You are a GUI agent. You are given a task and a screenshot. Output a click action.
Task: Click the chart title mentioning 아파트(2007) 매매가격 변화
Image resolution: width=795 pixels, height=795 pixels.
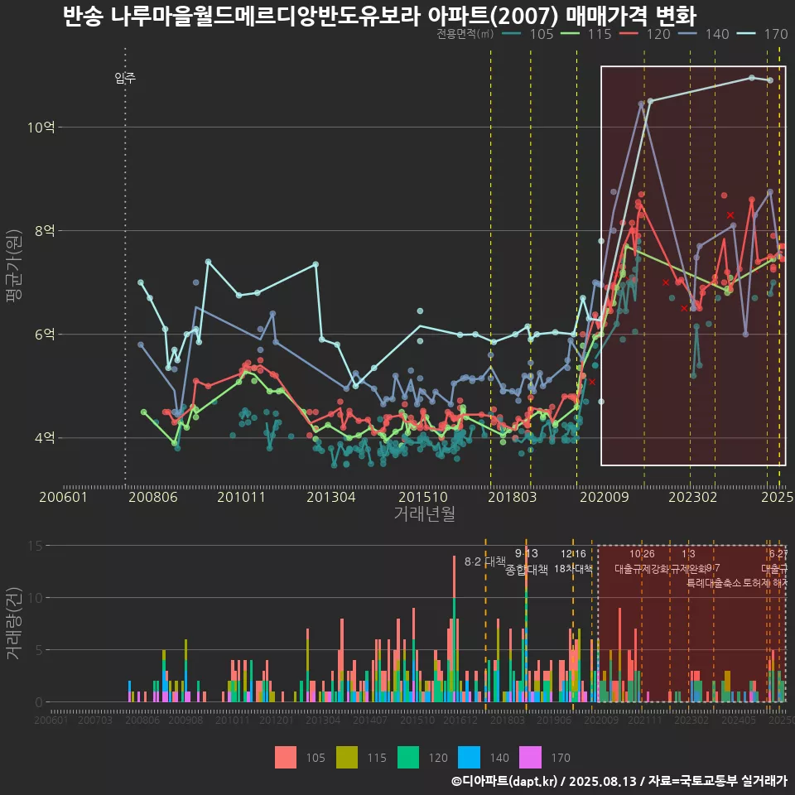pos(379,16)
